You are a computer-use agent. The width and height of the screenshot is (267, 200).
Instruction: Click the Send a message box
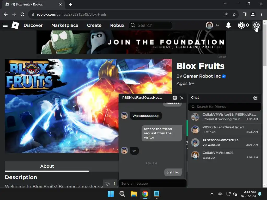152,184
